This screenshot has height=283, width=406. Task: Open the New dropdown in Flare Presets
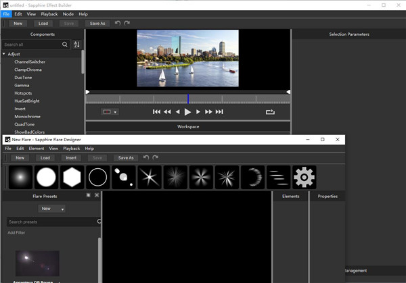[51, 209]
